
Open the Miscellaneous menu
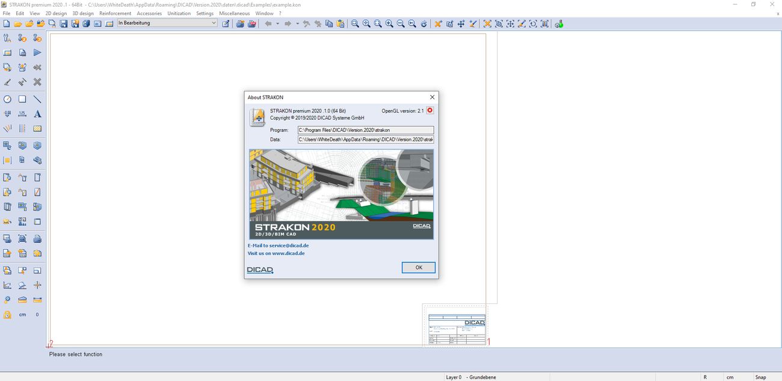point(235,13)
